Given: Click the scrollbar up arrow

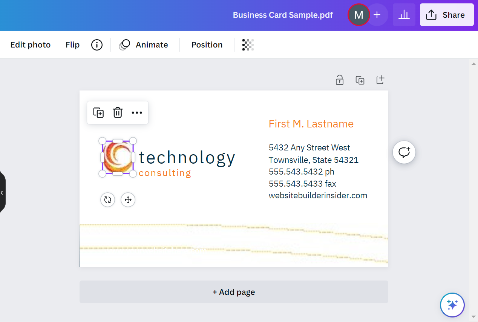Looking at the screenshot, I should 473,63.
